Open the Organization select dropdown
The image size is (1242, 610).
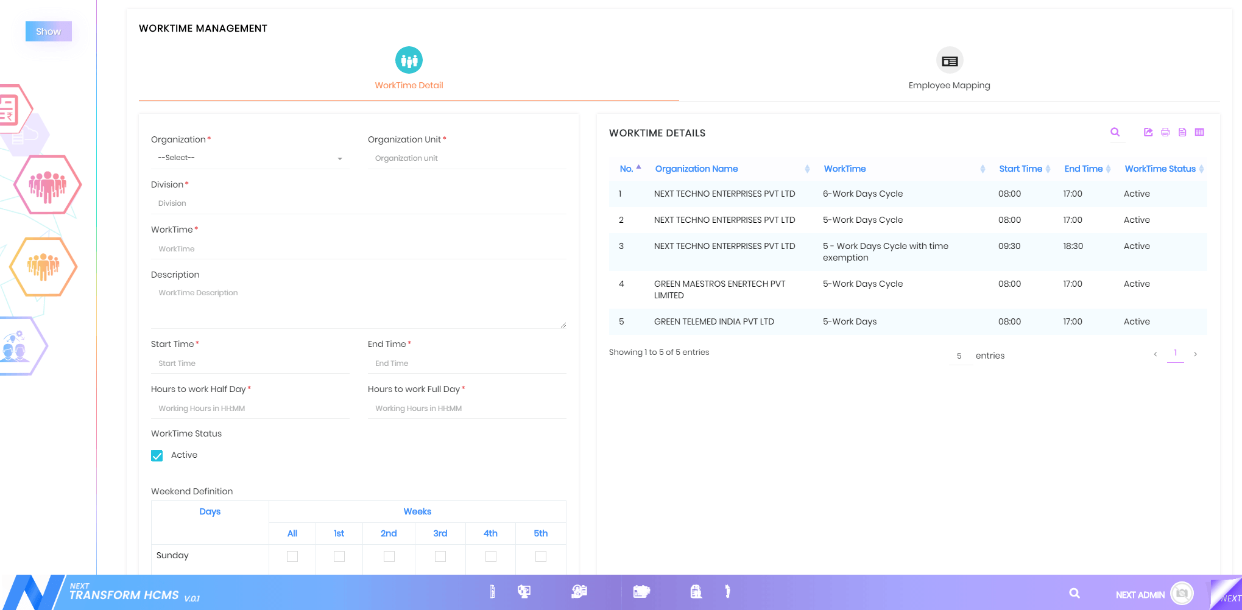tap(250, 158)
